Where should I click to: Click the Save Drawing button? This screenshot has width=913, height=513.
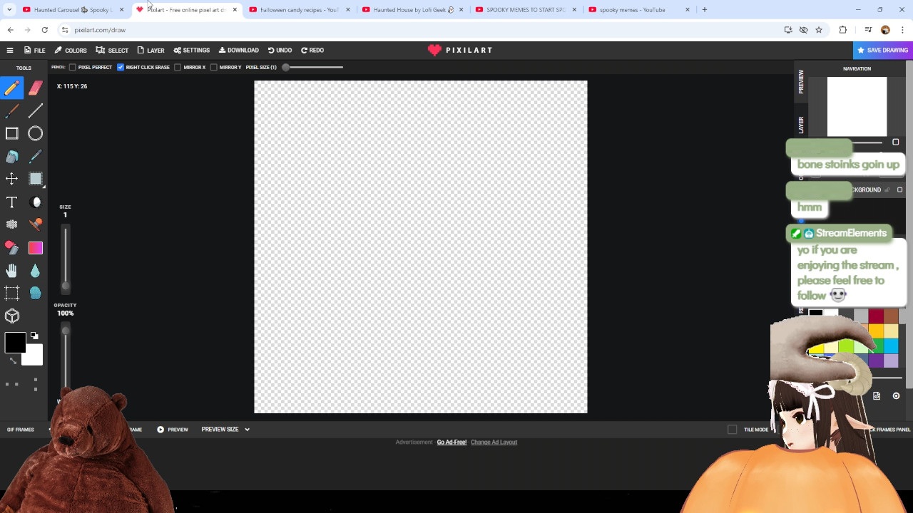(883, 50)
